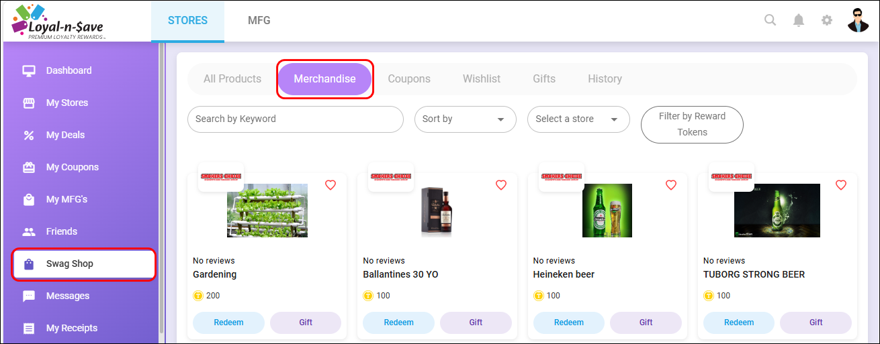Click the store logo on Ballantines 30 YO card

click(x=391, y=177)
